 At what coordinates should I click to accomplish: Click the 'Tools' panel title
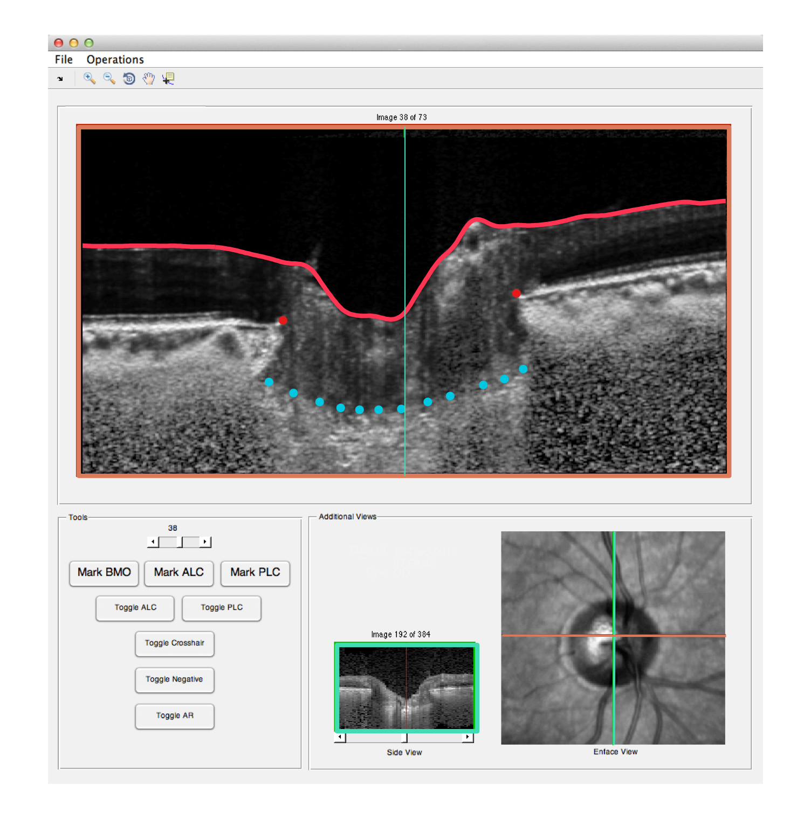point(78,517)
